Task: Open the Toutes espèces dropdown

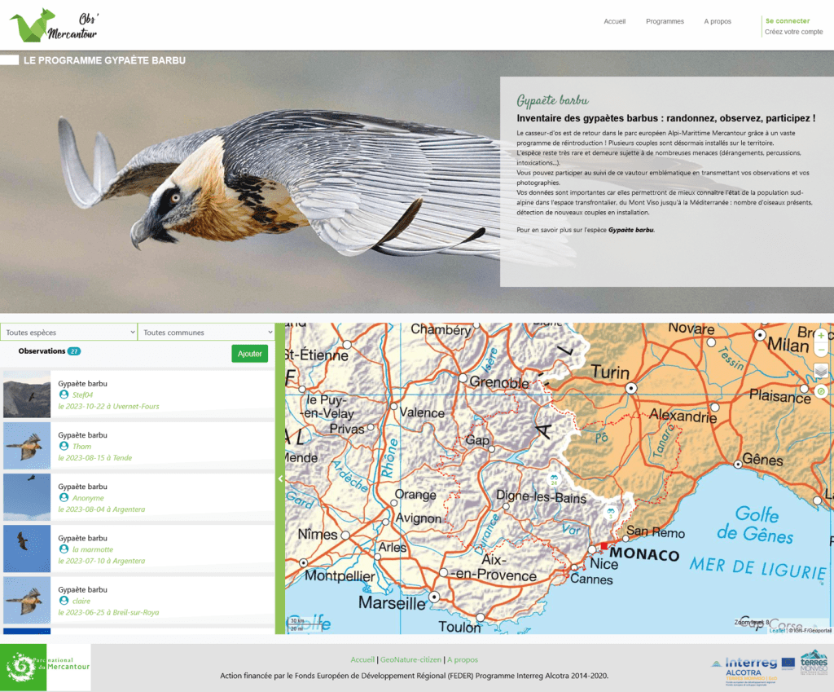Action: (68, 333)
